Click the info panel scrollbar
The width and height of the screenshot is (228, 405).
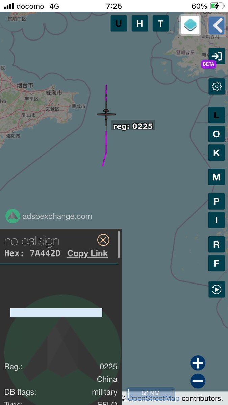[119, 244]
